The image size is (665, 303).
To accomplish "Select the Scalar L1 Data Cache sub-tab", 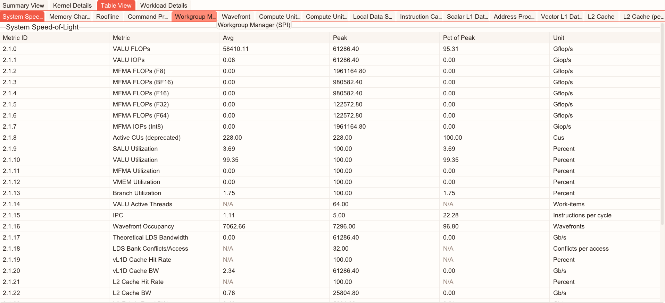I will (x=467, y=17).
